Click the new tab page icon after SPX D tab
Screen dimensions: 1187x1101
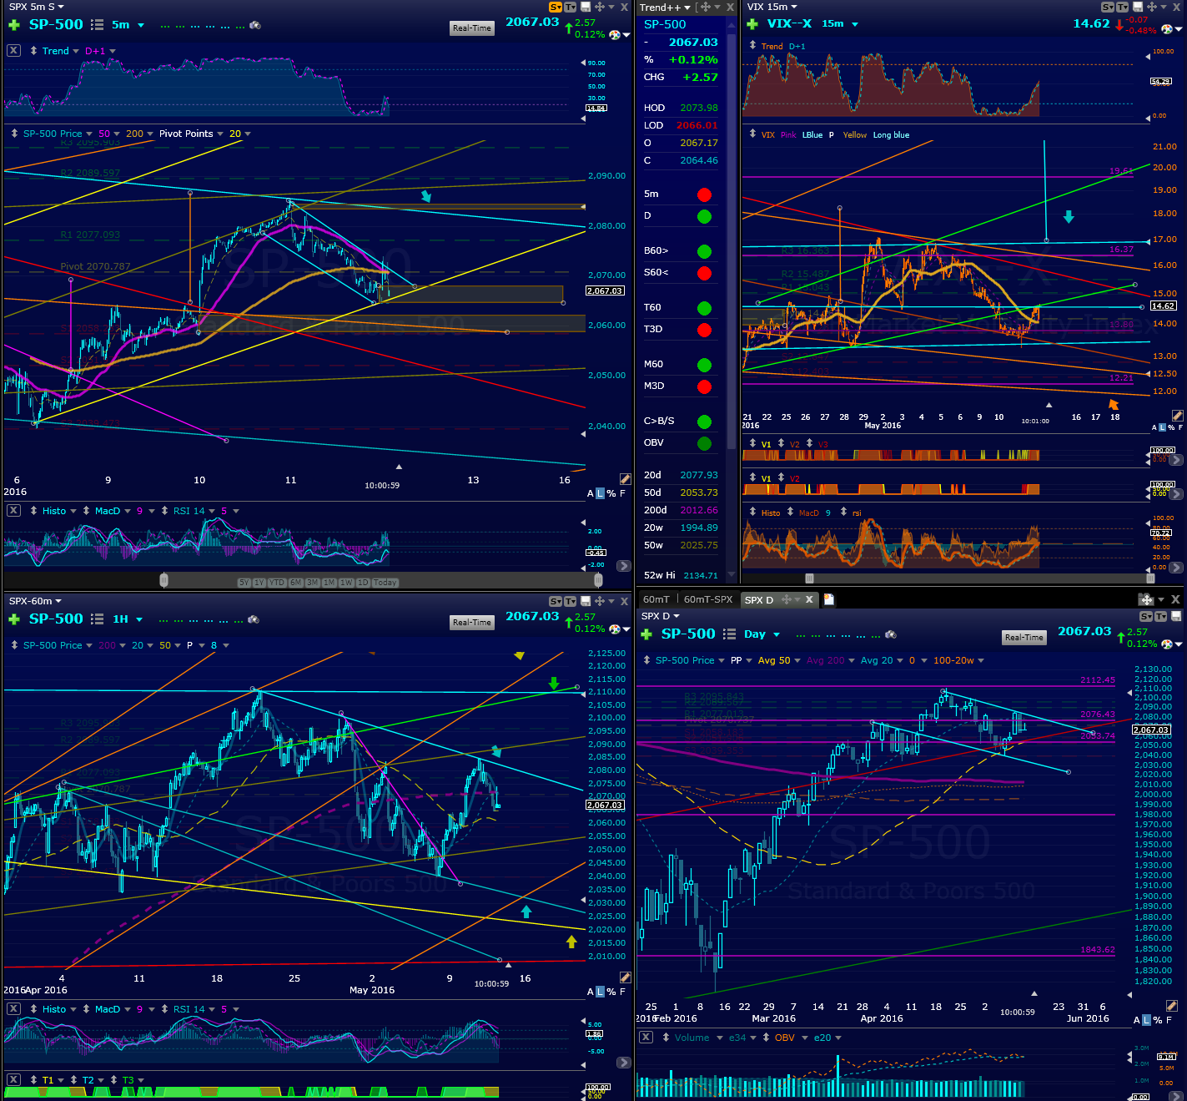pyautogui.click(x=829, y=599)
